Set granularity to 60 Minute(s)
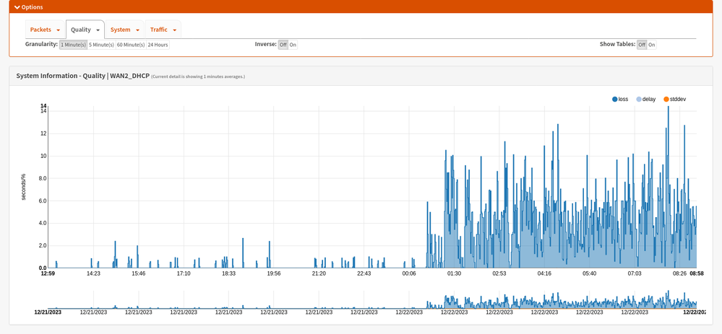Viewport: 722px width, 334px height. (x=131, y=45)
